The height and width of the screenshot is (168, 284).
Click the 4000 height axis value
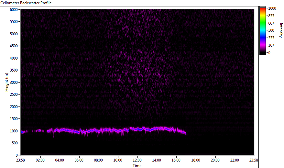coord(14,58)
